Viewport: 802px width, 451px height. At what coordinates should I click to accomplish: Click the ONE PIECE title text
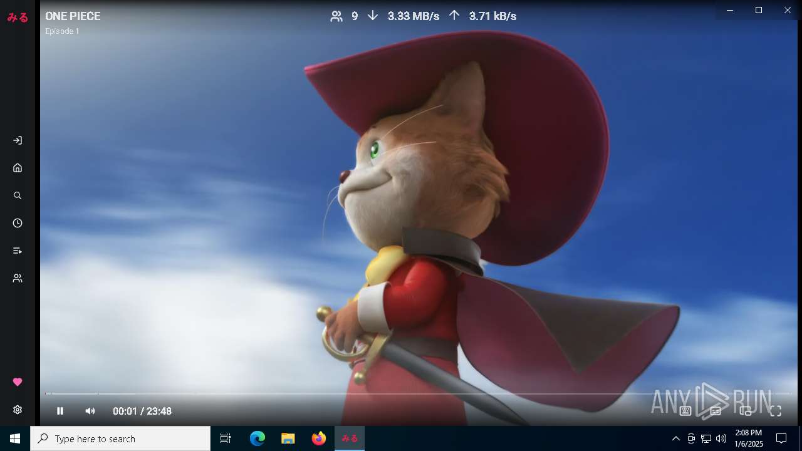[x=73, y=16]
